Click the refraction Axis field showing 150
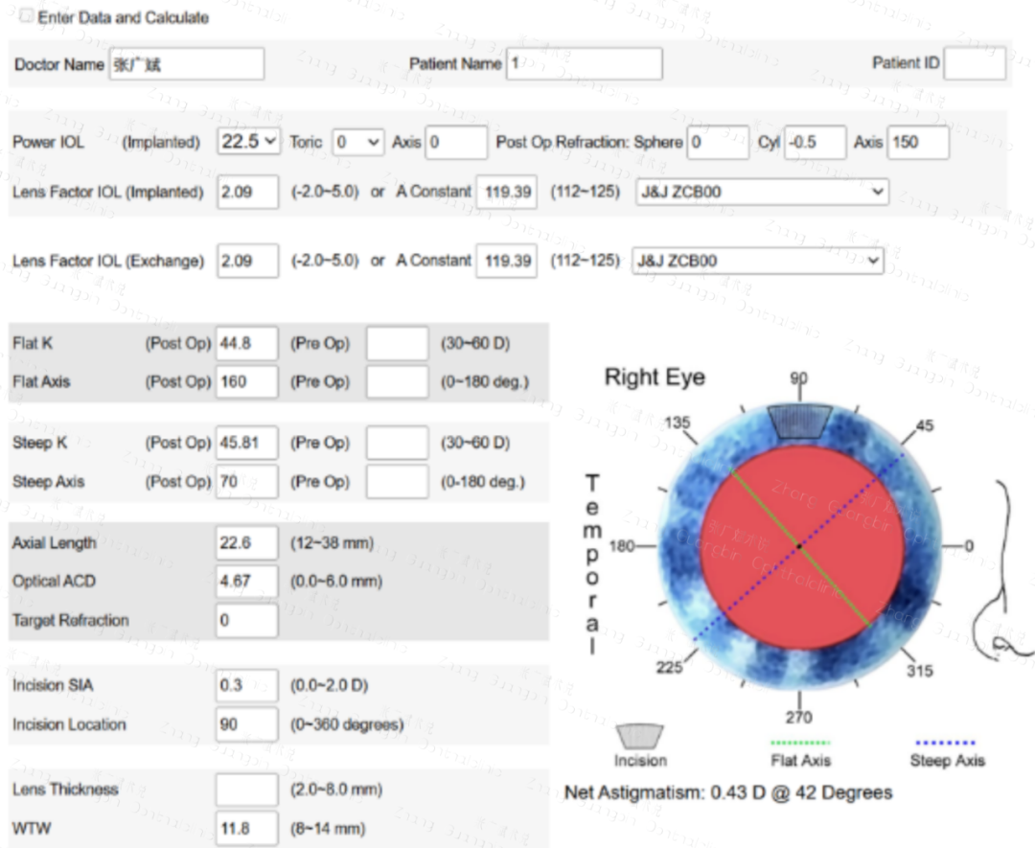Screen dimensions: 1035x848 tap(918, 142)
